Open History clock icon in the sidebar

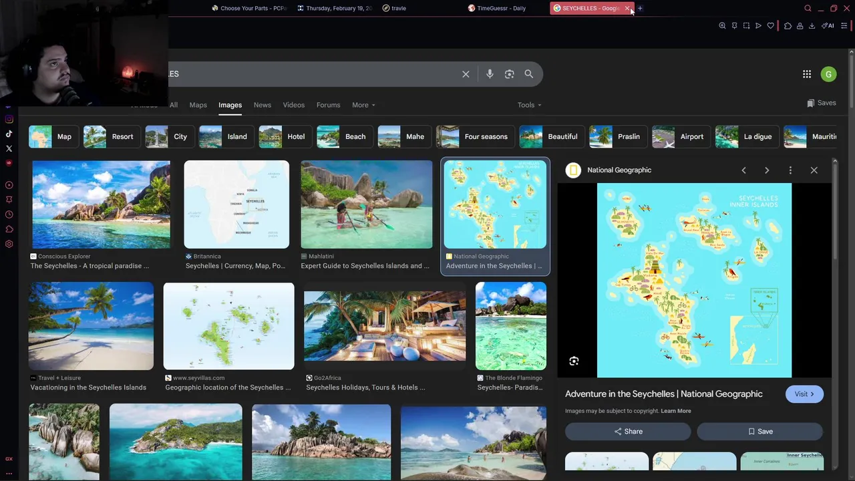pos(9,214)
